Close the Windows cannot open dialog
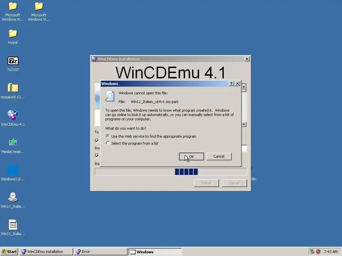Viewport: 342px width, 256px height. (x=237, y=84)
